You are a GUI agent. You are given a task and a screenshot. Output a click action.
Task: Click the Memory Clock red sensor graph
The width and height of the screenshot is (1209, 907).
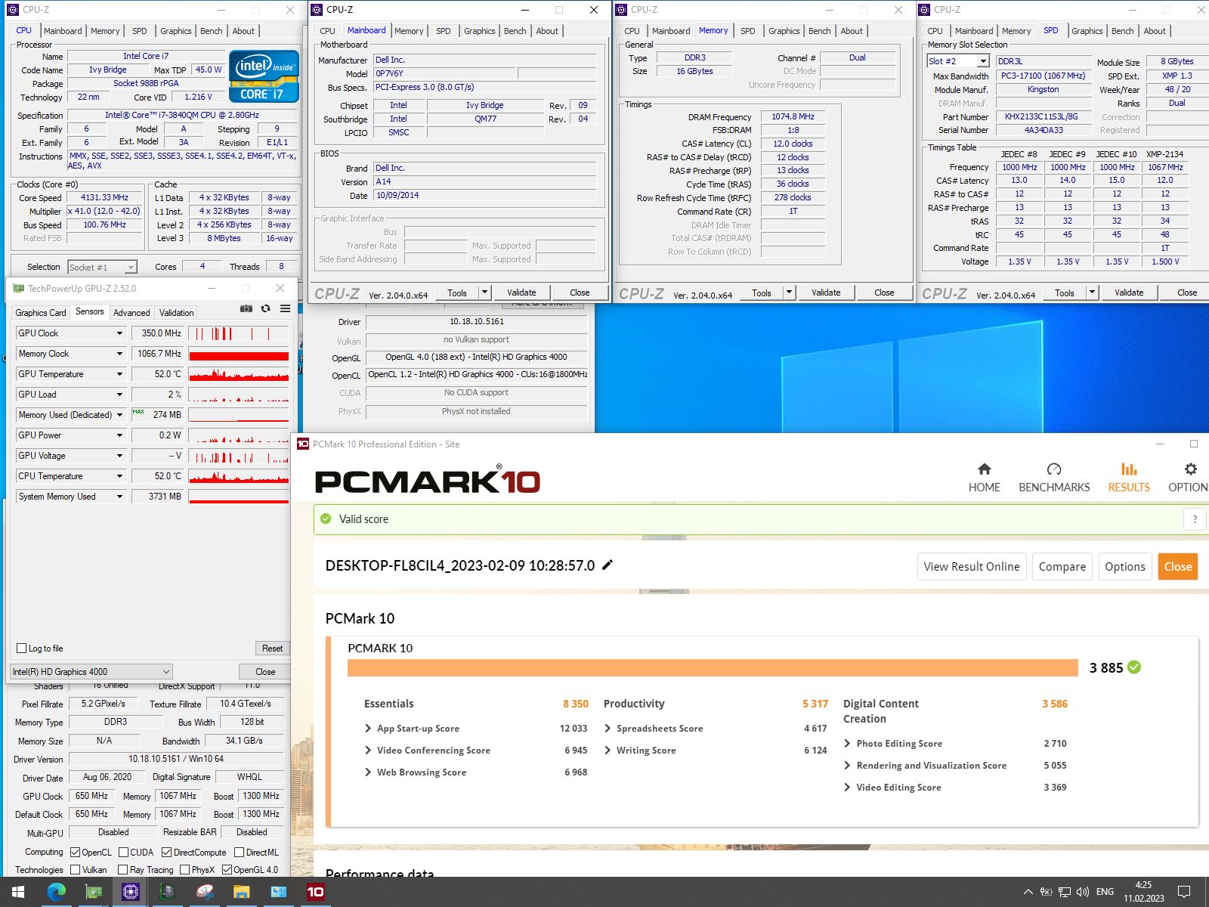pyautogui.click(x=239, y=354)
